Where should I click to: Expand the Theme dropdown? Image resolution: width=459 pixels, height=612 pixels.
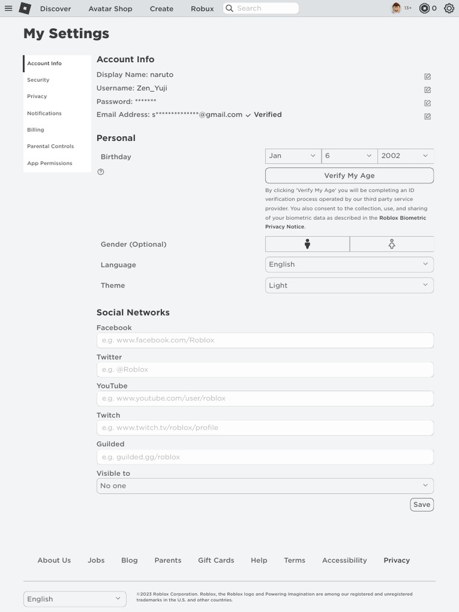tap(349, 286)
